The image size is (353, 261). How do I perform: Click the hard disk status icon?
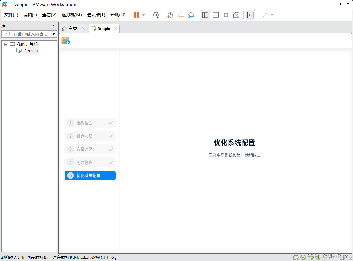pyautogui.click(x=296, y=257)
